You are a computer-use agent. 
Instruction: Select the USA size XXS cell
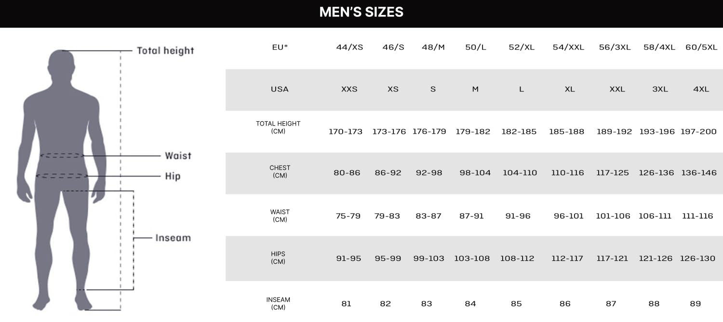click(349, 89)
